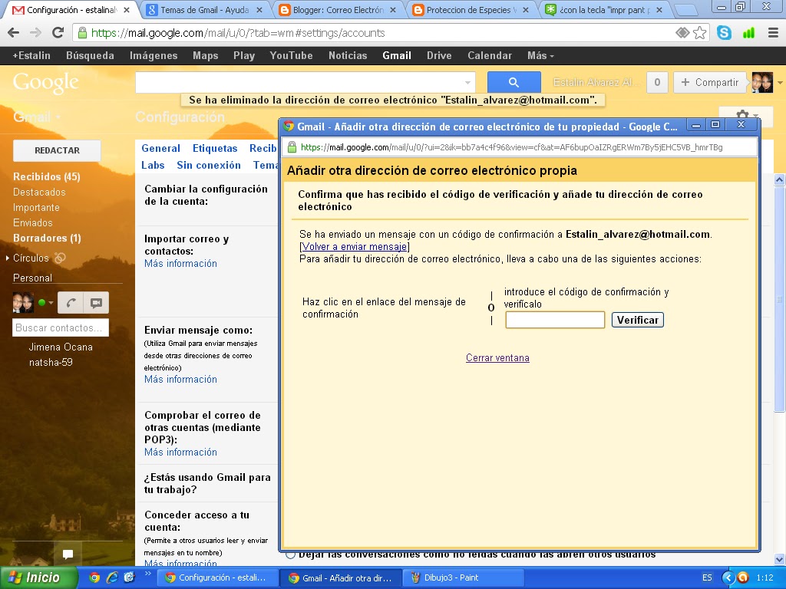Click the browser back arrow
Viewport: 786px width, 589px height.
click(14, 33)
